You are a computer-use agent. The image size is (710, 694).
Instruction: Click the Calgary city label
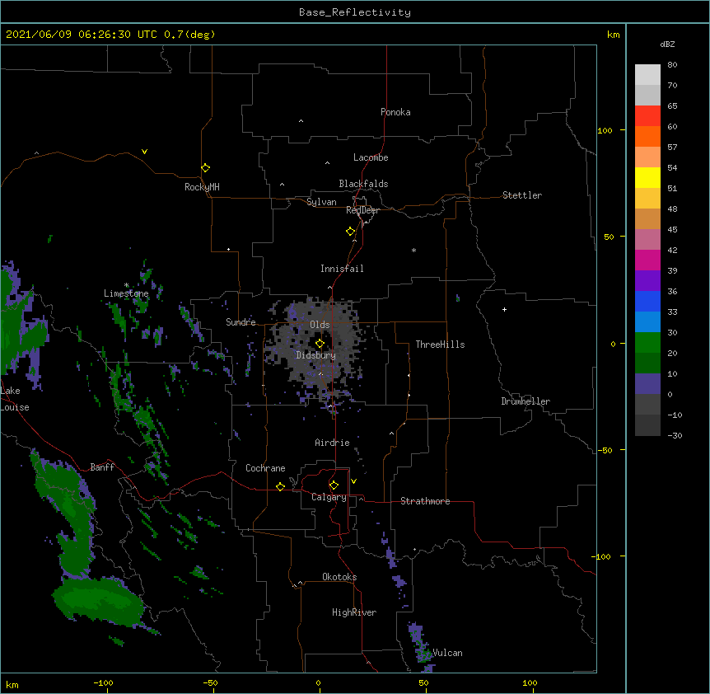[329, 497]
